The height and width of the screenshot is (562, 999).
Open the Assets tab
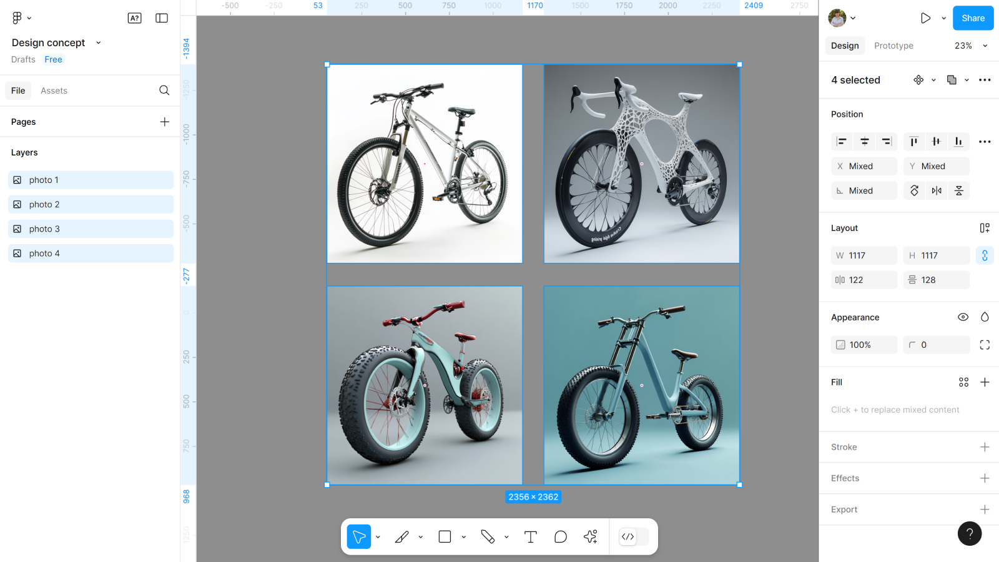[54, 91]
